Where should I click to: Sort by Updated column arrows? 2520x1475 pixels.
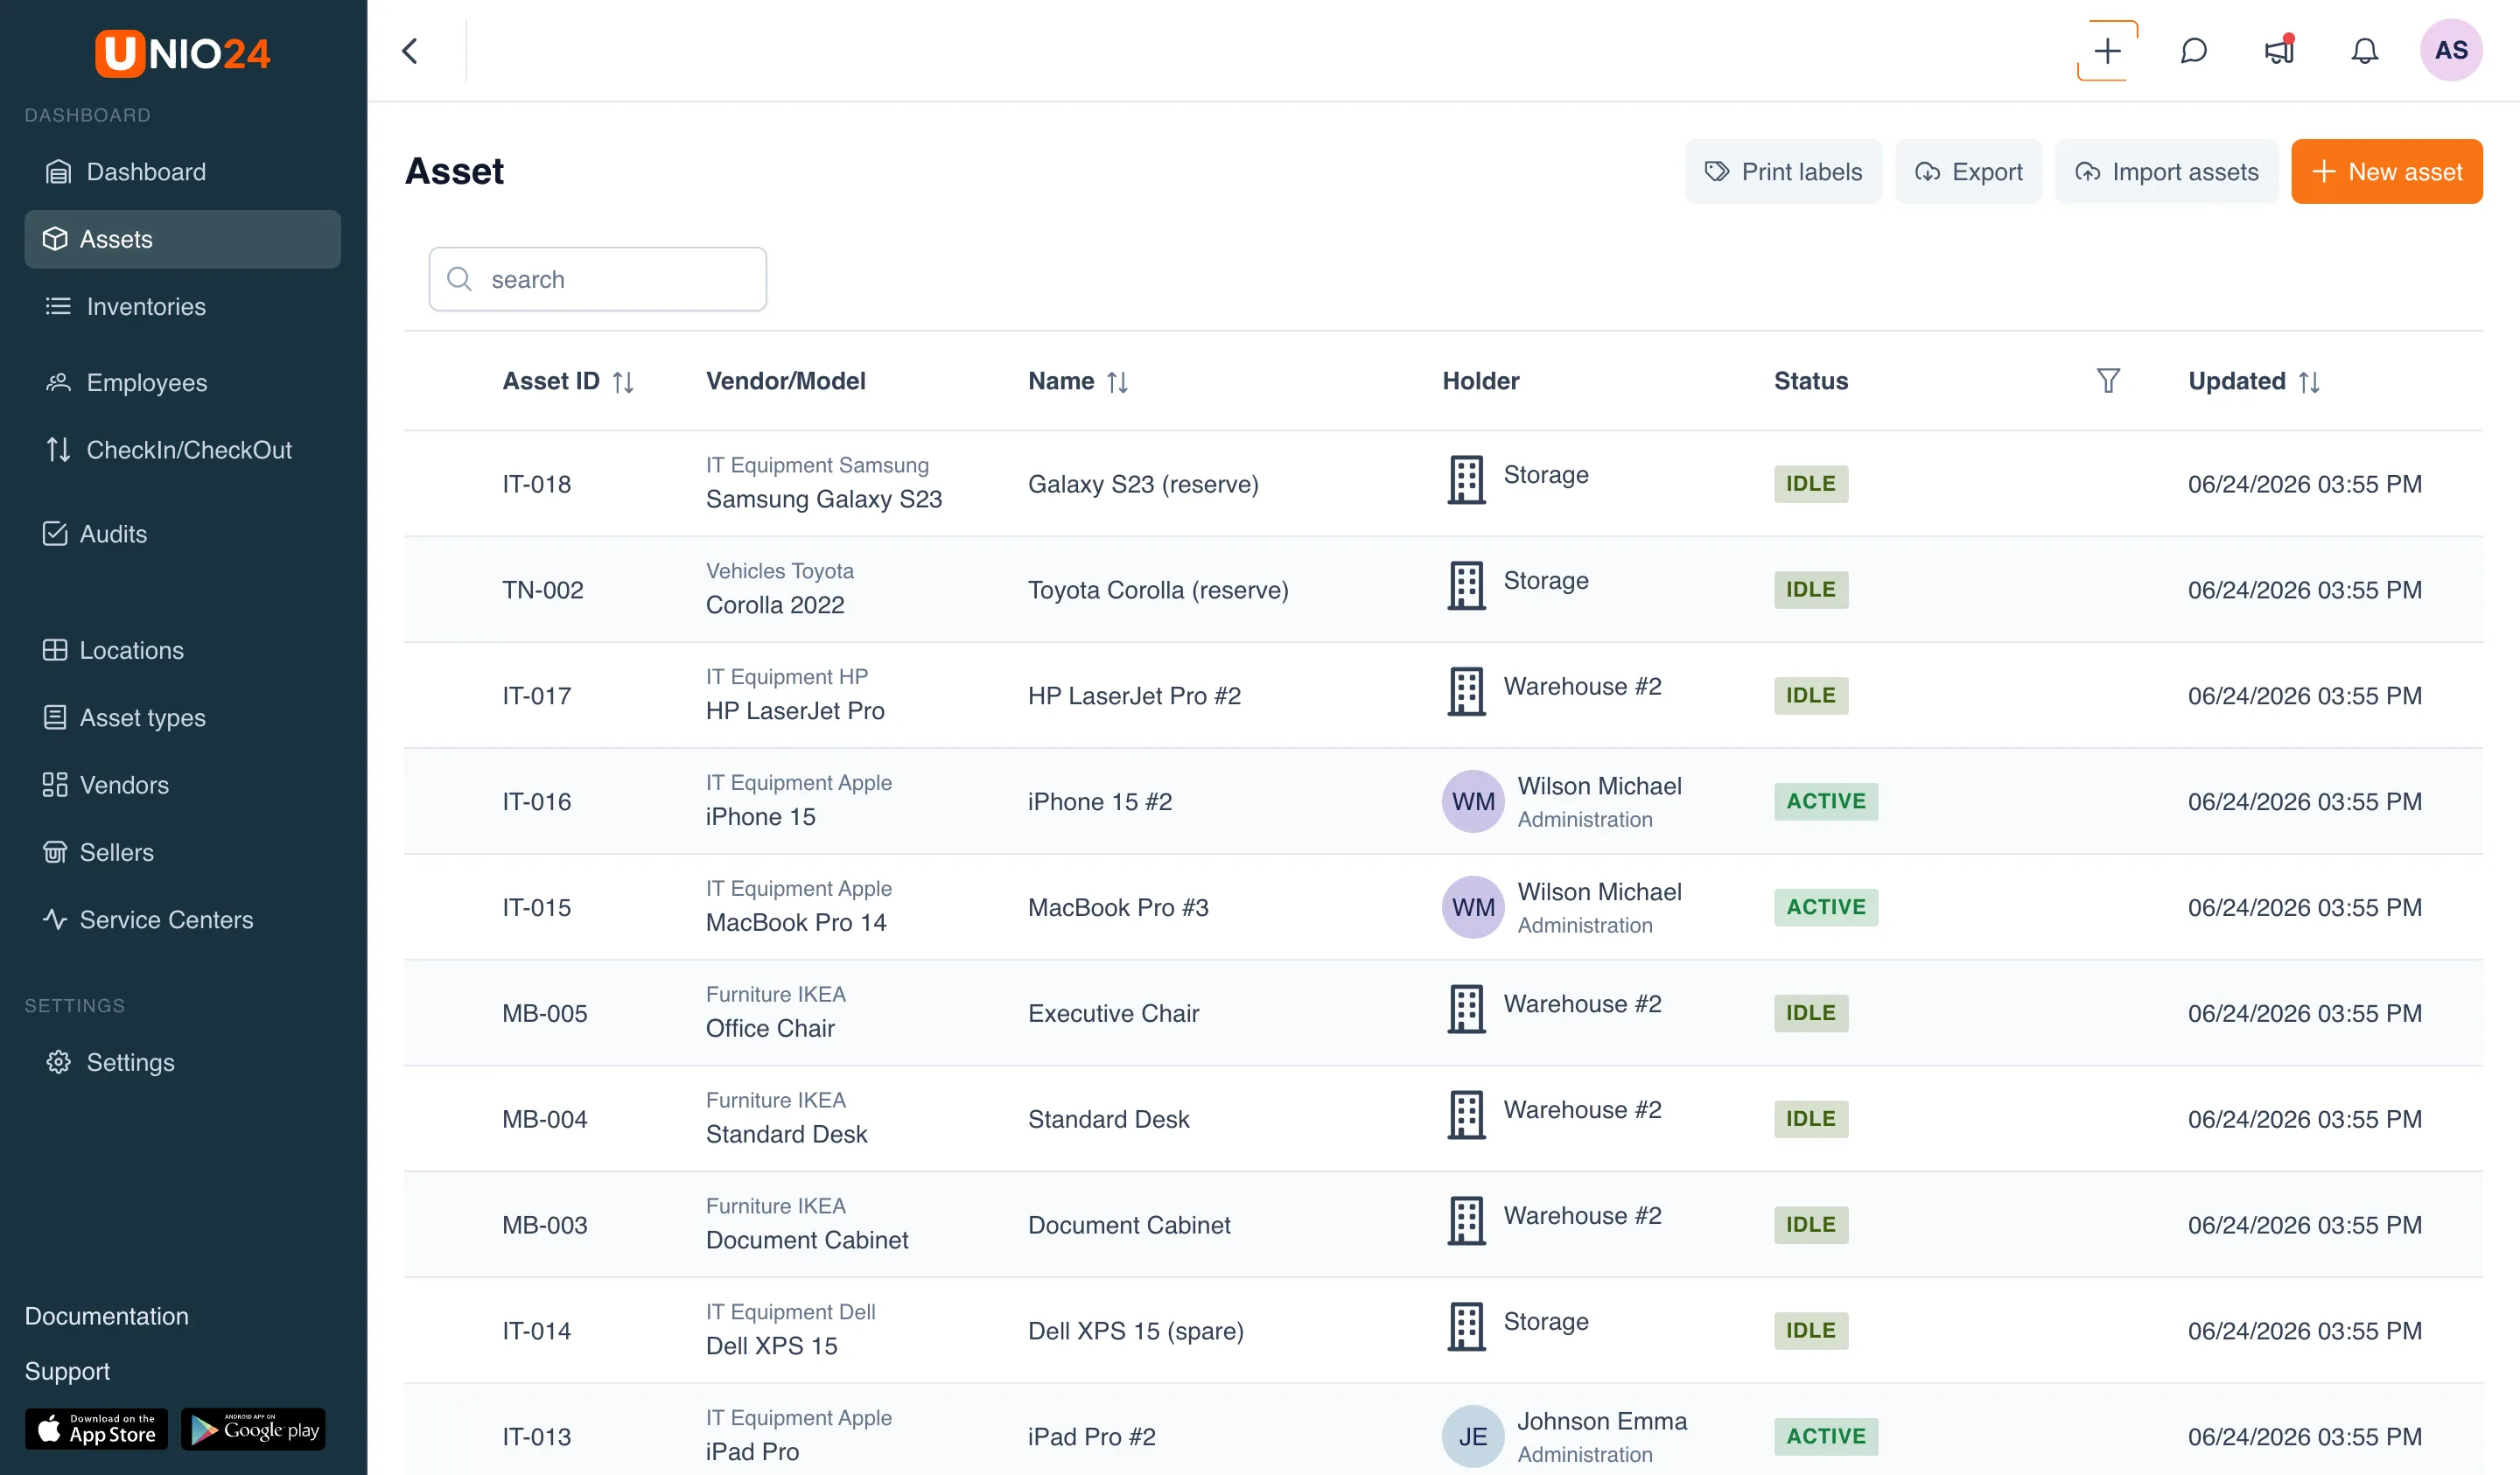2309,382
